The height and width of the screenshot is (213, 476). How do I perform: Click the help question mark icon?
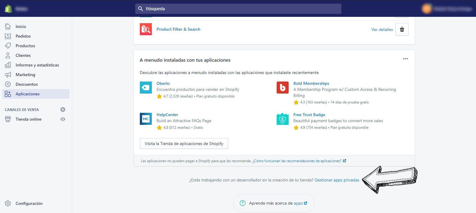click(243, 203)
